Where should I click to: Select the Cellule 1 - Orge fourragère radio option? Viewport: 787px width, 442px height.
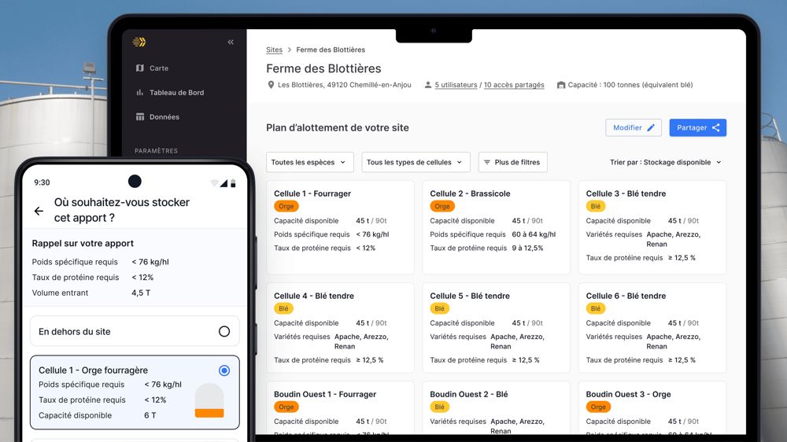[224, 370]
